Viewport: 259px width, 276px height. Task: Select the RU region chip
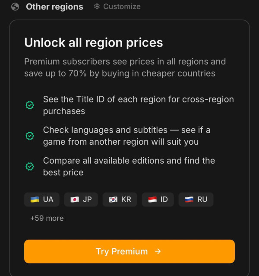[x=196, y=200]
